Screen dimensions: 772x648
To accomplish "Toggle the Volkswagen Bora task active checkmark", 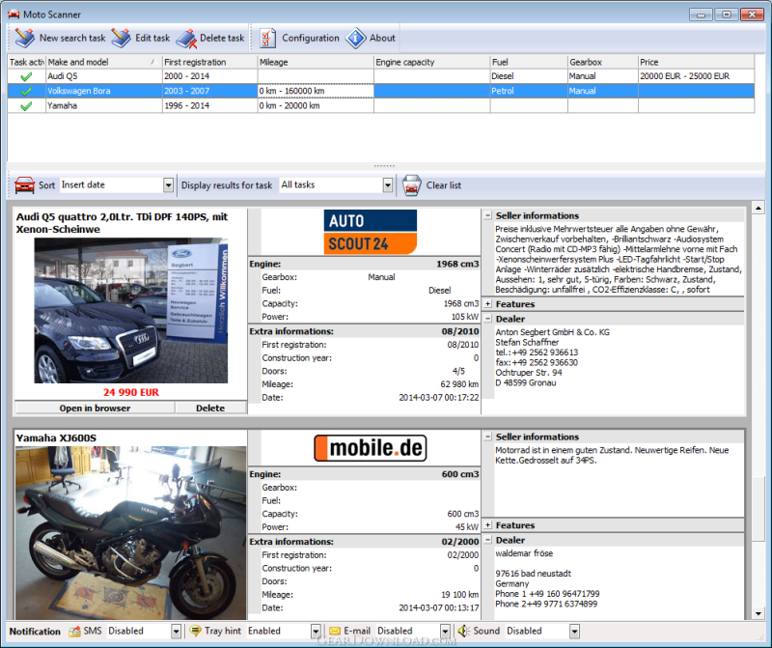I will point(27,91).
